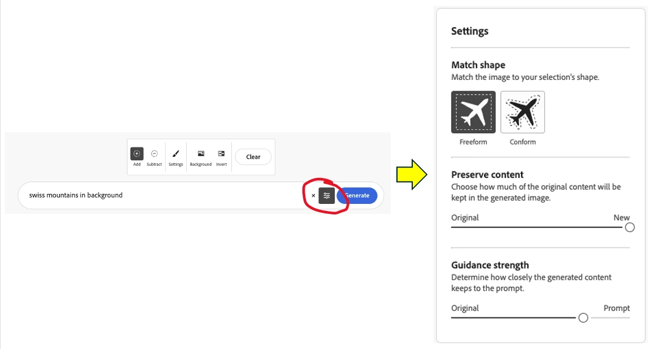The image size is (653, 349).
Task: Click the Guidance strength slider handle
Action: pyautogui.click(x=583, y=318)
